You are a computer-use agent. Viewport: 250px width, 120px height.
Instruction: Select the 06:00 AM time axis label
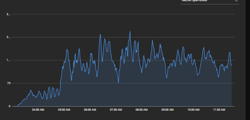click(90, 110)
